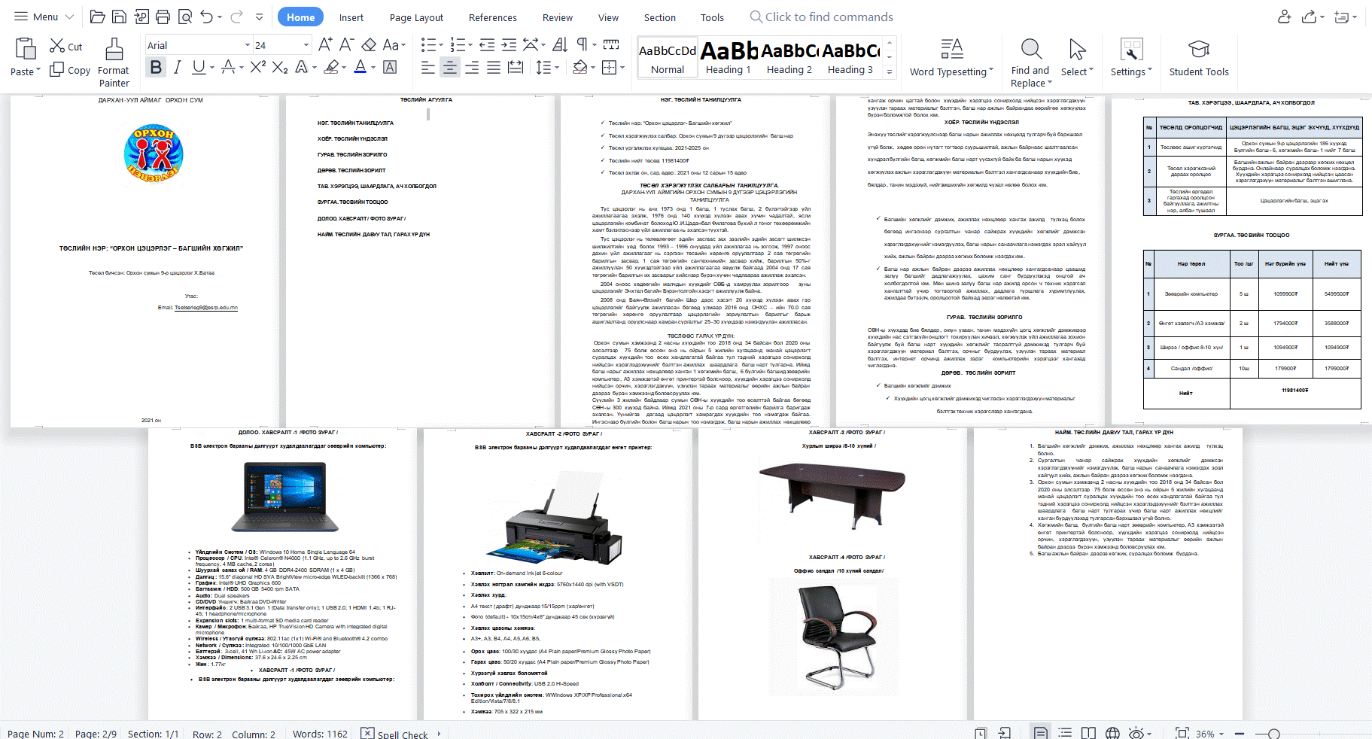Expand the styles gallery more arrow

[x=890, y=72]
